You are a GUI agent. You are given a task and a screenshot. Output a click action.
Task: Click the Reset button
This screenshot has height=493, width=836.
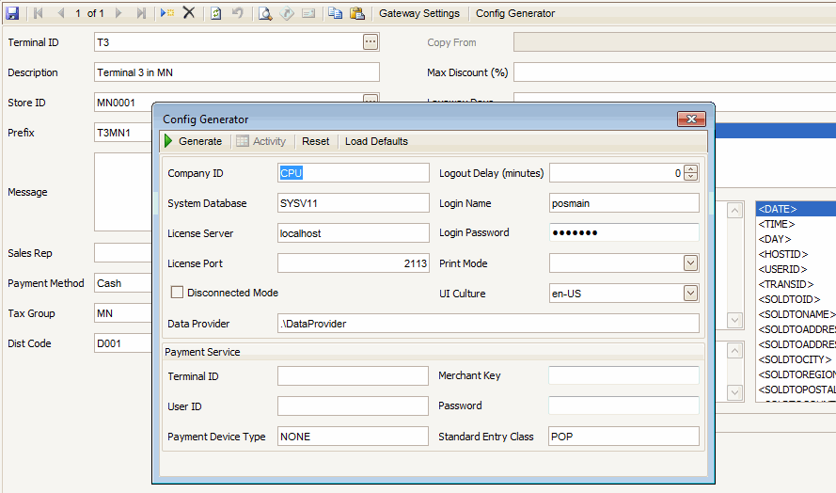(316, 141)
